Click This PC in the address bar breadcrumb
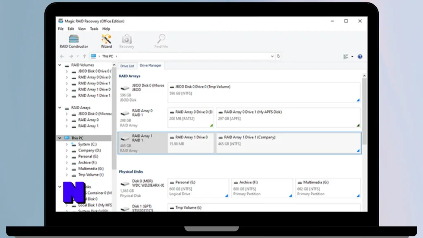Screen dimensions: 423x238 click(x=107, y=56)
